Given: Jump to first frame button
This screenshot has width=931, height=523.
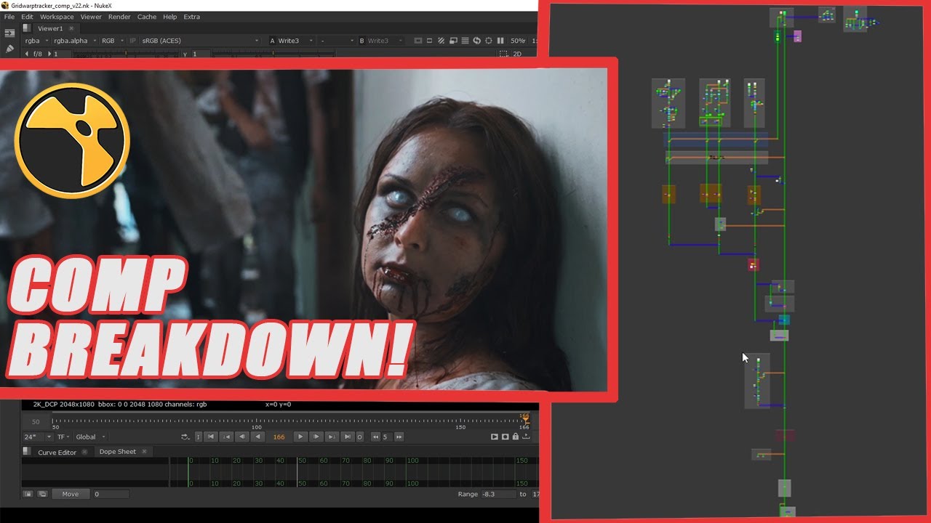Looking at the screenshot, I should [211, 437].
